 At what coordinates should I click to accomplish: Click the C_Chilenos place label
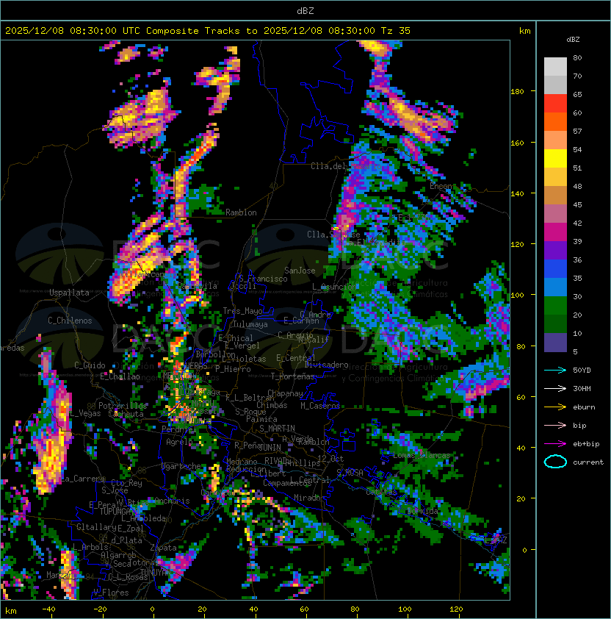(70, 321)
